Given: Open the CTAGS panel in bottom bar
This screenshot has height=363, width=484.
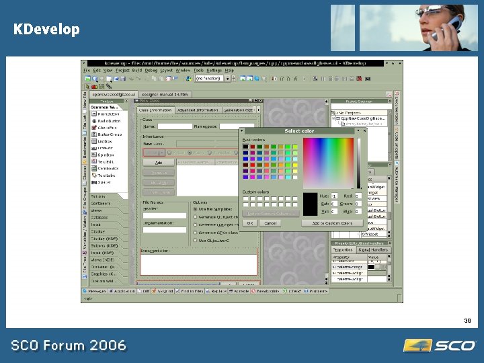Looking at the screenshot, I should coord(292,291).
